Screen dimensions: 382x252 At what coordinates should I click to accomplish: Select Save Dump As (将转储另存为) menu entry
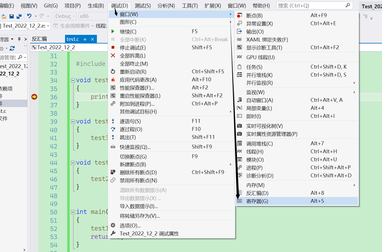coord(172,216)
